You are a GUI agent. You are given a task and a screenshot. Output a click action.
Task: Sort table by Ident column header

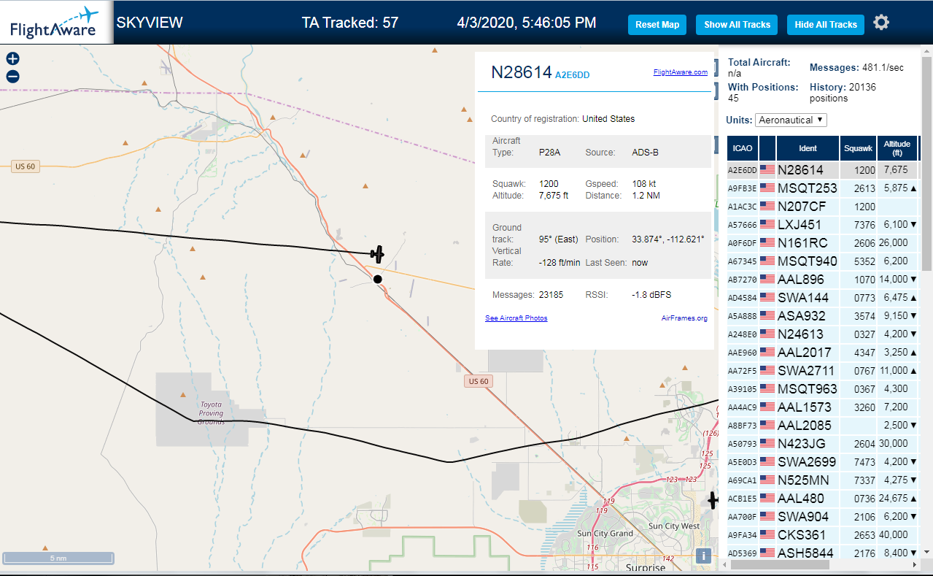pos(808,148)
